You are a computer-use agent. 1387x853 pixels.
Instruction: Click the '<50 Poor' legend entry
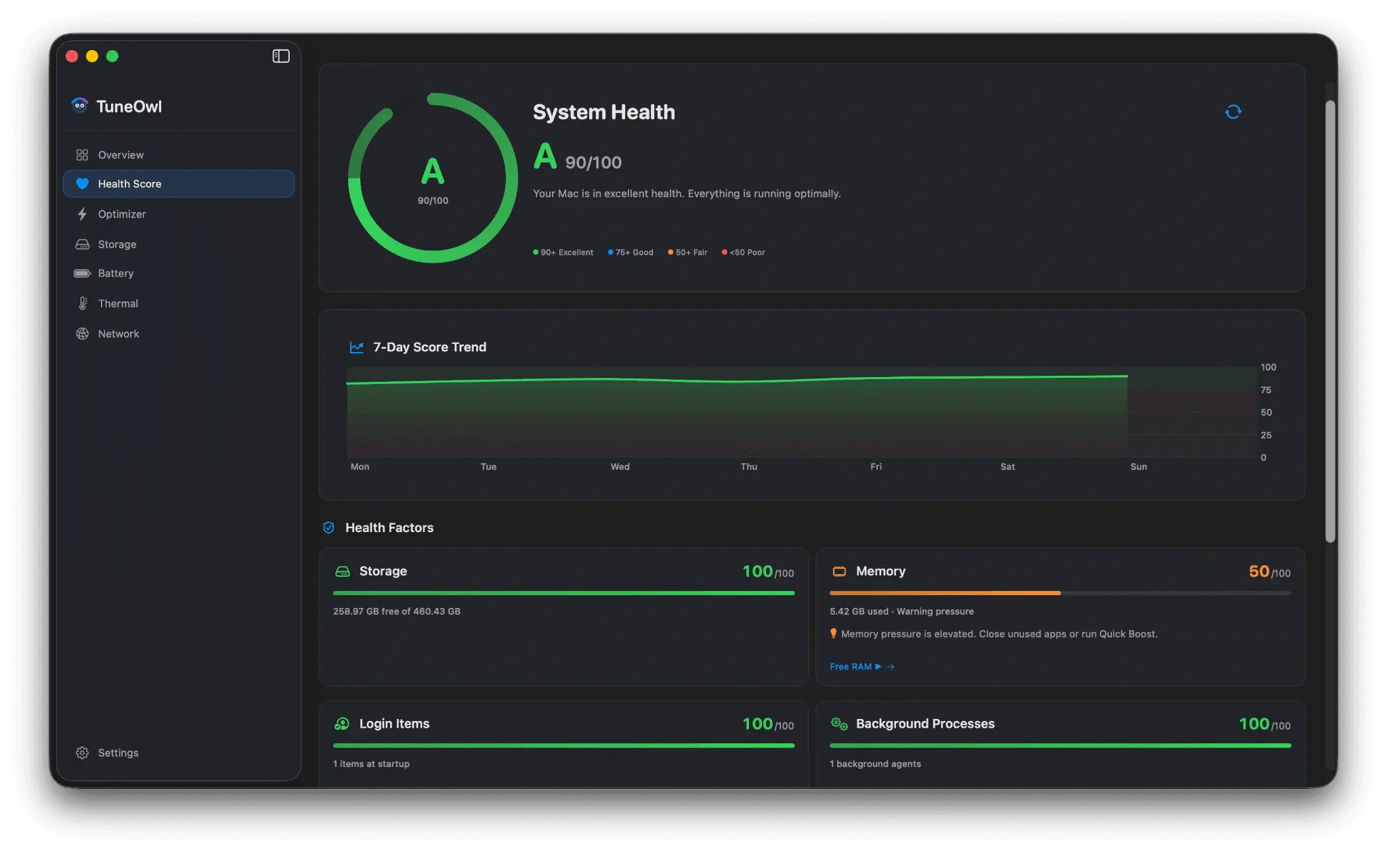[x=743, y=253]
